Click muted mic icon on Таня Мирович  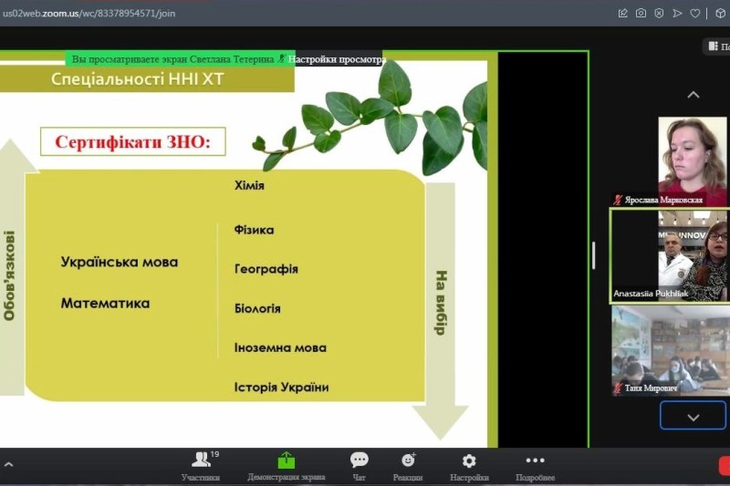(x=618, y=388)
